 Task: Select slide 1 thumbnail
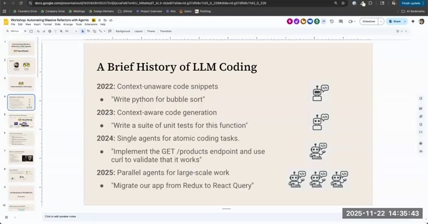pyautogui.click(x=21, y=48)
